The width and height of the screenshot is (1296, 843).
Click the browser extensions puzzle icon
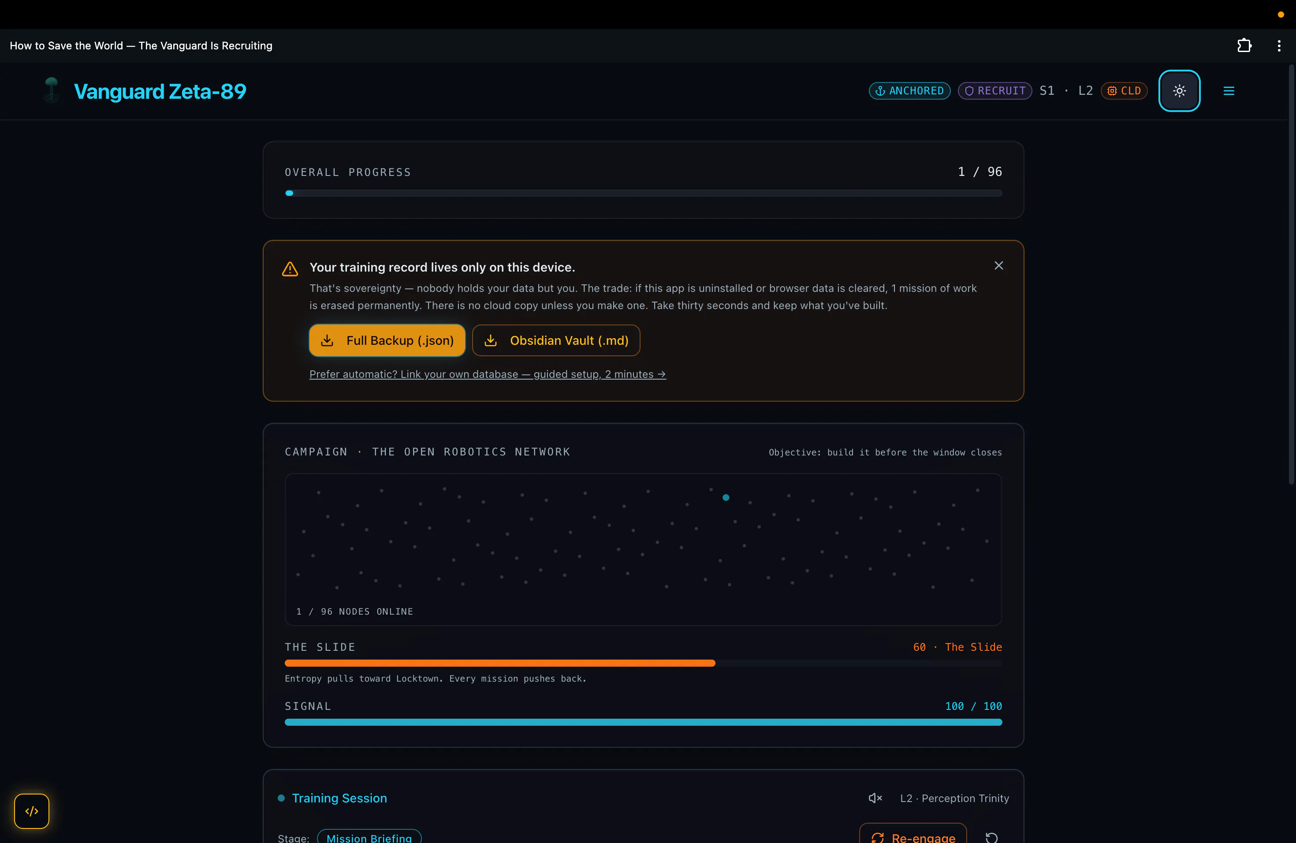[x=1244, y=46]
